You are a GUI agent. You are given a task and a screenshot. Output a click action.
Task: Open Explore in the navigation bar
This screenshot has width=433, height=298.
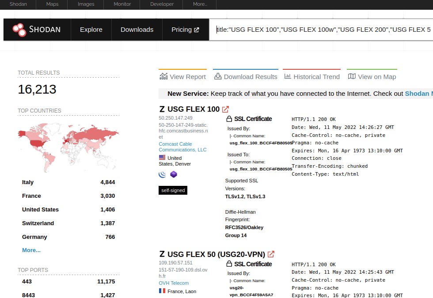91,30
